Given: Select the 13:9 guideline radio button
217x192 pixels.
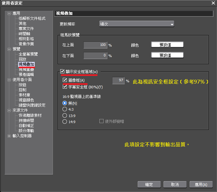Looking at the screenshot, I should [x=65, y=115].
